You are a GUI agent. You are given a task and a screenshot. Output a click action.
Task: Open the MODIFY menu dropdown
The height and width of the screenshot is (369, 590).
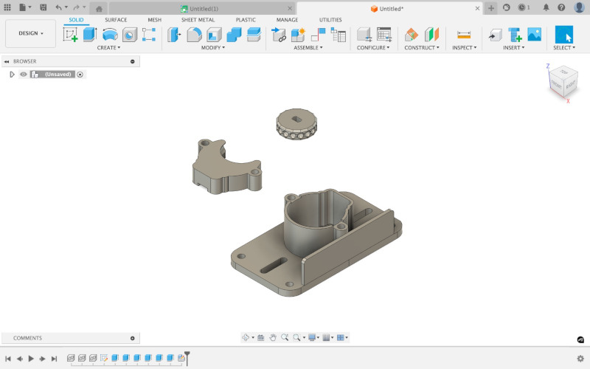click(x=212, y=48)
